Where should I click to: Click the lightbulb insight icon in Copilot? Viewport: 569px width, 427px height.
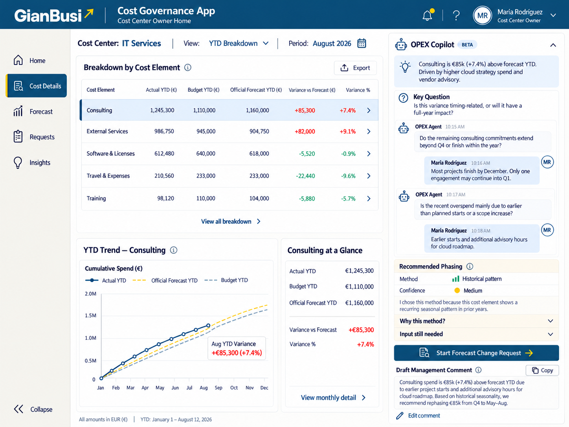tap(405, 67)
